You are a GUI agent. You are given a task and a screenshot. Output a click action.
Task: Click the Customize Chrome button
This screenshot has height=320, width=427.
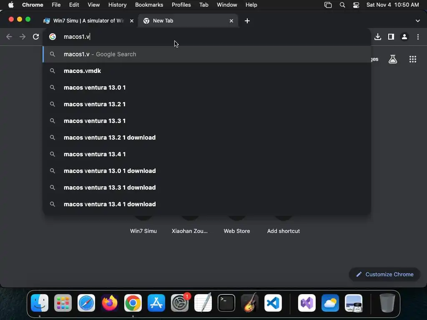(x=384, y=274)
